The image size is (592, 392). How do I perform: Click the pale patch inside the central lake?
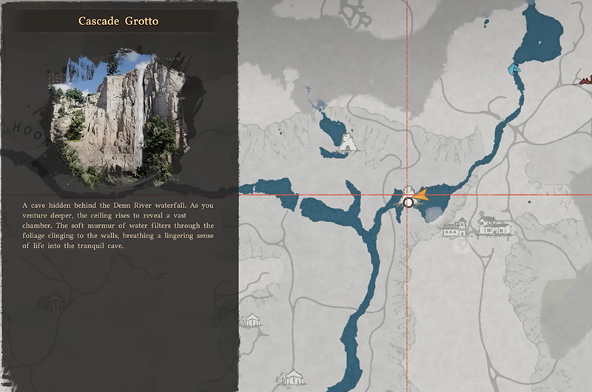pos(436,213)
